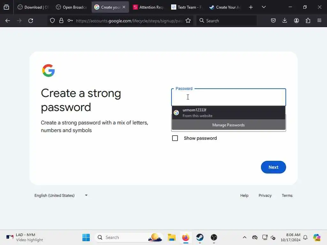Click the URL address field

[x=129, y=21]
